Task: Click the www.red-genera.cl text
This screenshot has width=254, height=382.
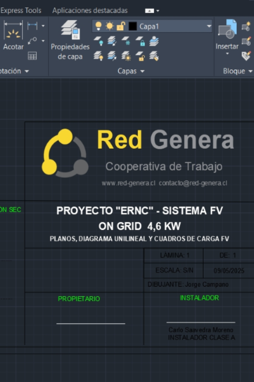Action: coord(128,183)
